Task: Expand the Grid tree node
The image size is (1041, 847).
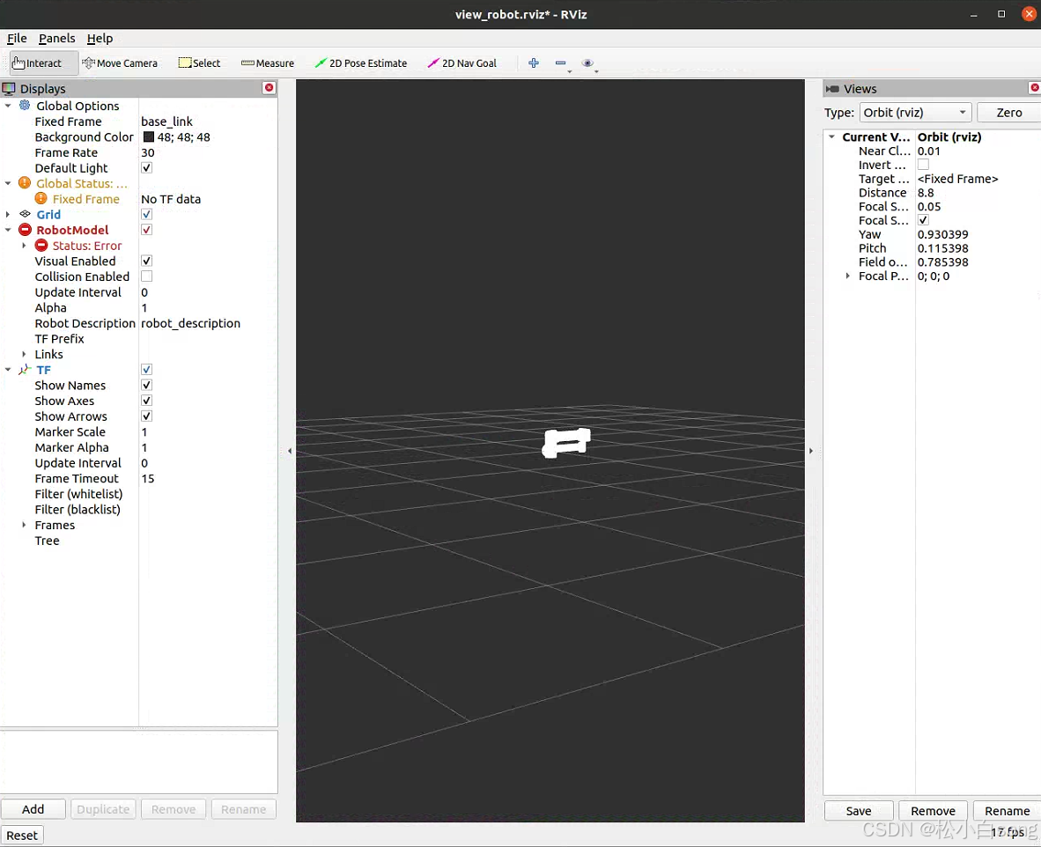Action: [8, 215]
